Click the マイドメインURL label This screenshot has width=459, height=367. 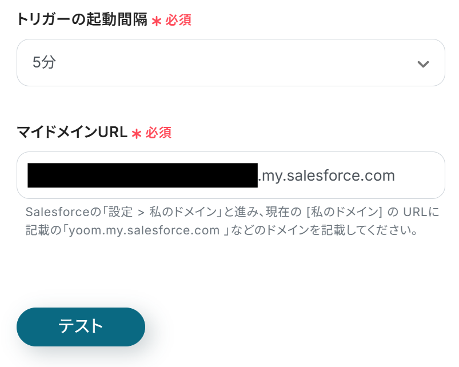(x=72, y=133)
